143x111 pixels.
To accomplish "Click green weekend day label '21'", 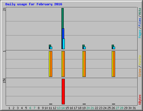I will (92, 108).
